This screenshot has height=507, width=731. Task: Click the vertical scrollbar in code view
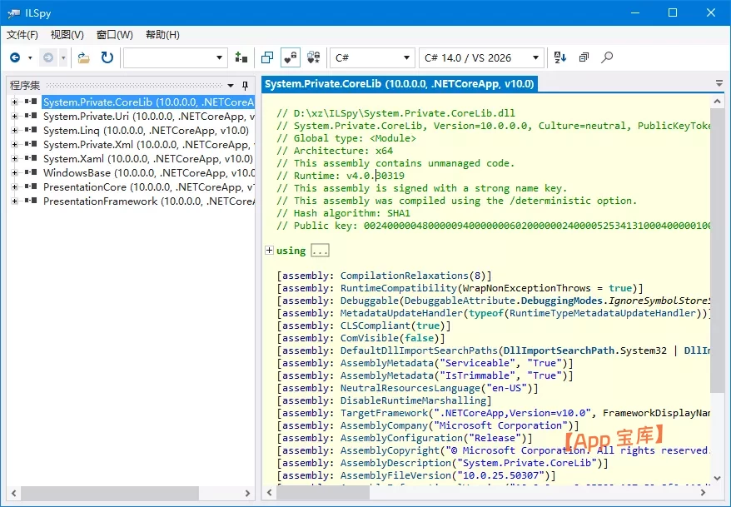tap(717, 250)
